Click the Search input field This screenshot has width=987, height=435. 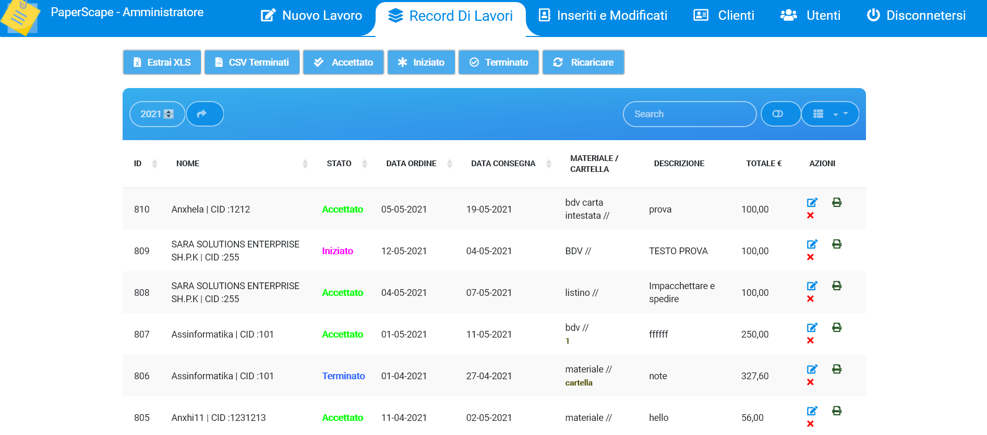(x=689, y=114)
